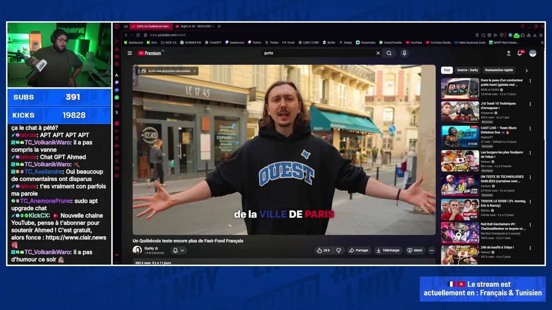The width and height of the screenshot is (552, 310).
Task: Click the Merci button
Action: (x=415, y=250)
